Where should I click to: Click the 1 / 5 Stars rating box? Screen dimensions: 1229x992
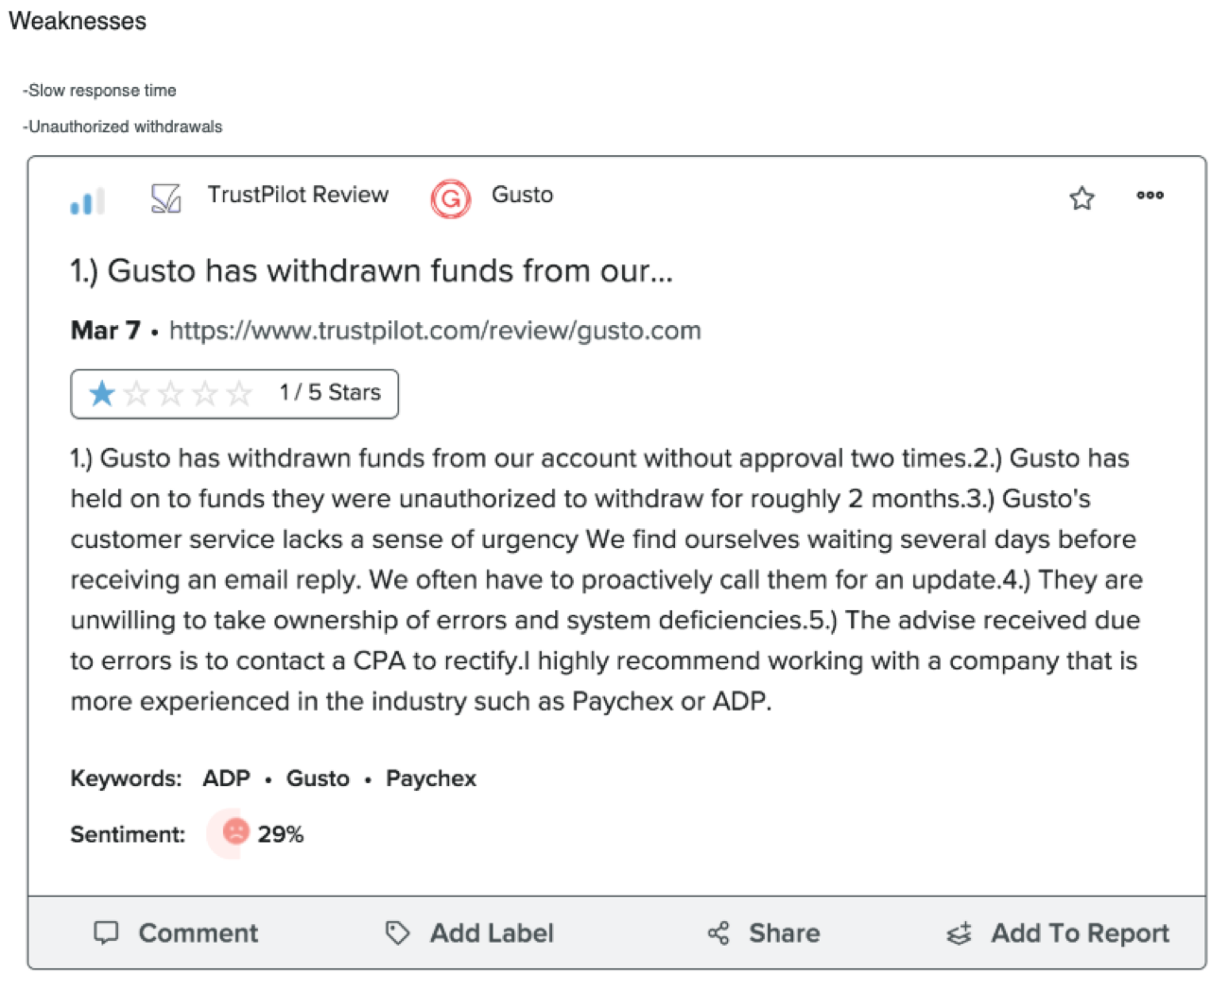coord(234,393)
